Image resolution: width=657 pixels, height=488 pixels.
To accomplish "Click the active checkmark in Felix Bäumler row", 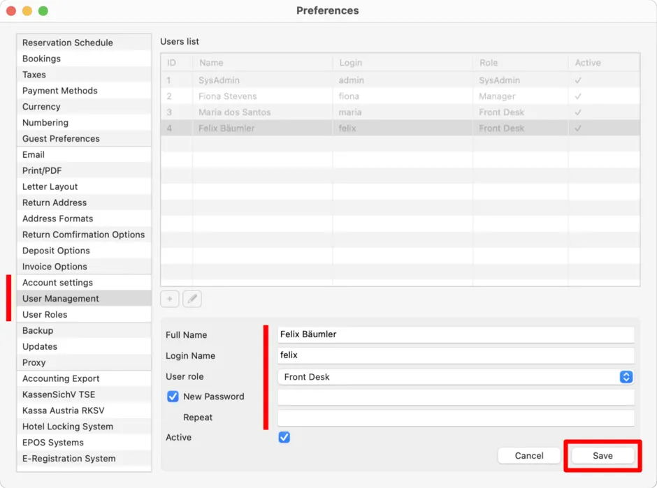I will (x=578, y=128).
